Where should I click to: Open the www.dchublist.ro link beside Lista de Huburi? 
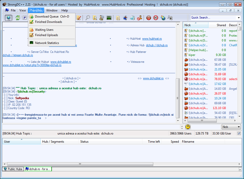[x=61, y=62]
